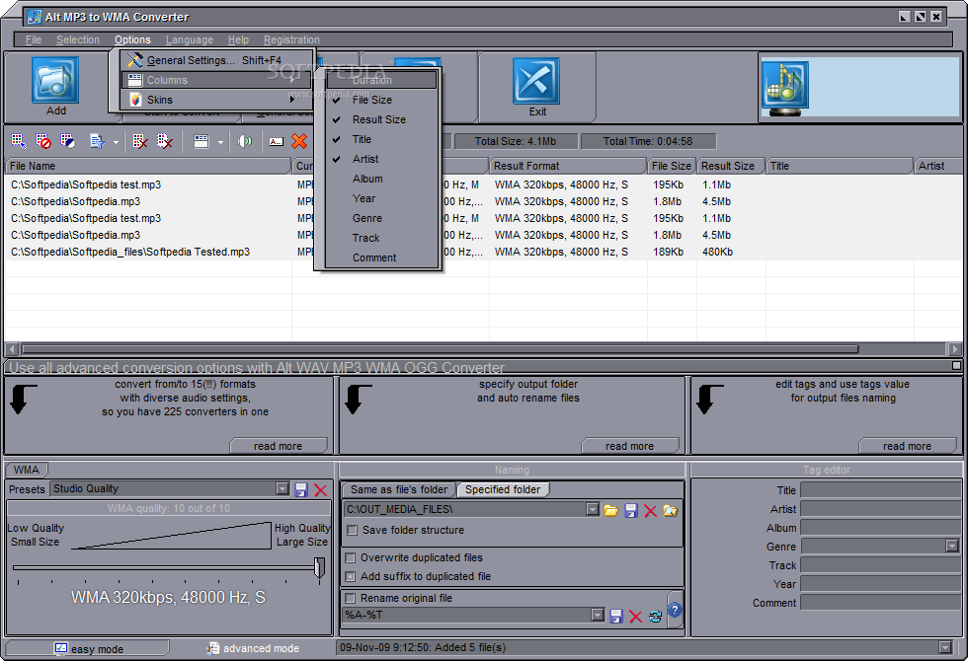Check the Rename original file box
This screenshot has height=661, width=968.
click(351, 598)
